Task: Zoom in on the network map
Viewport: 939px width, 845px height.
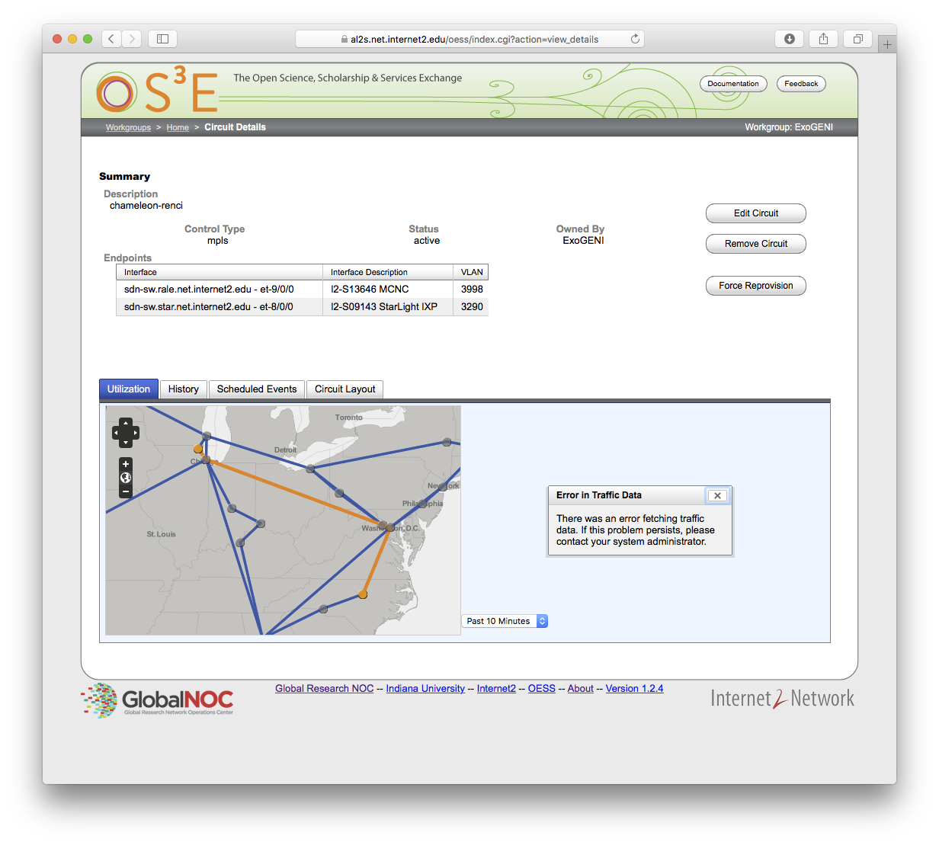Action: pyautogui.click(x=126, y=464)
